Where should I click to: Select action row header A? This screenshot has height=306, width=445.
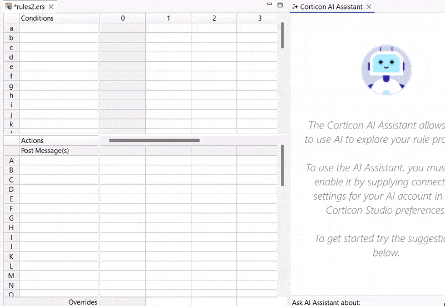click(11, 160)
